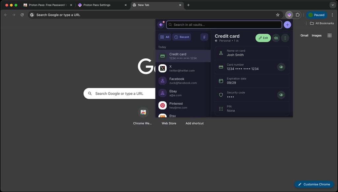
Task: Open the bulk select items icon
Action: [x=204, y=37]
